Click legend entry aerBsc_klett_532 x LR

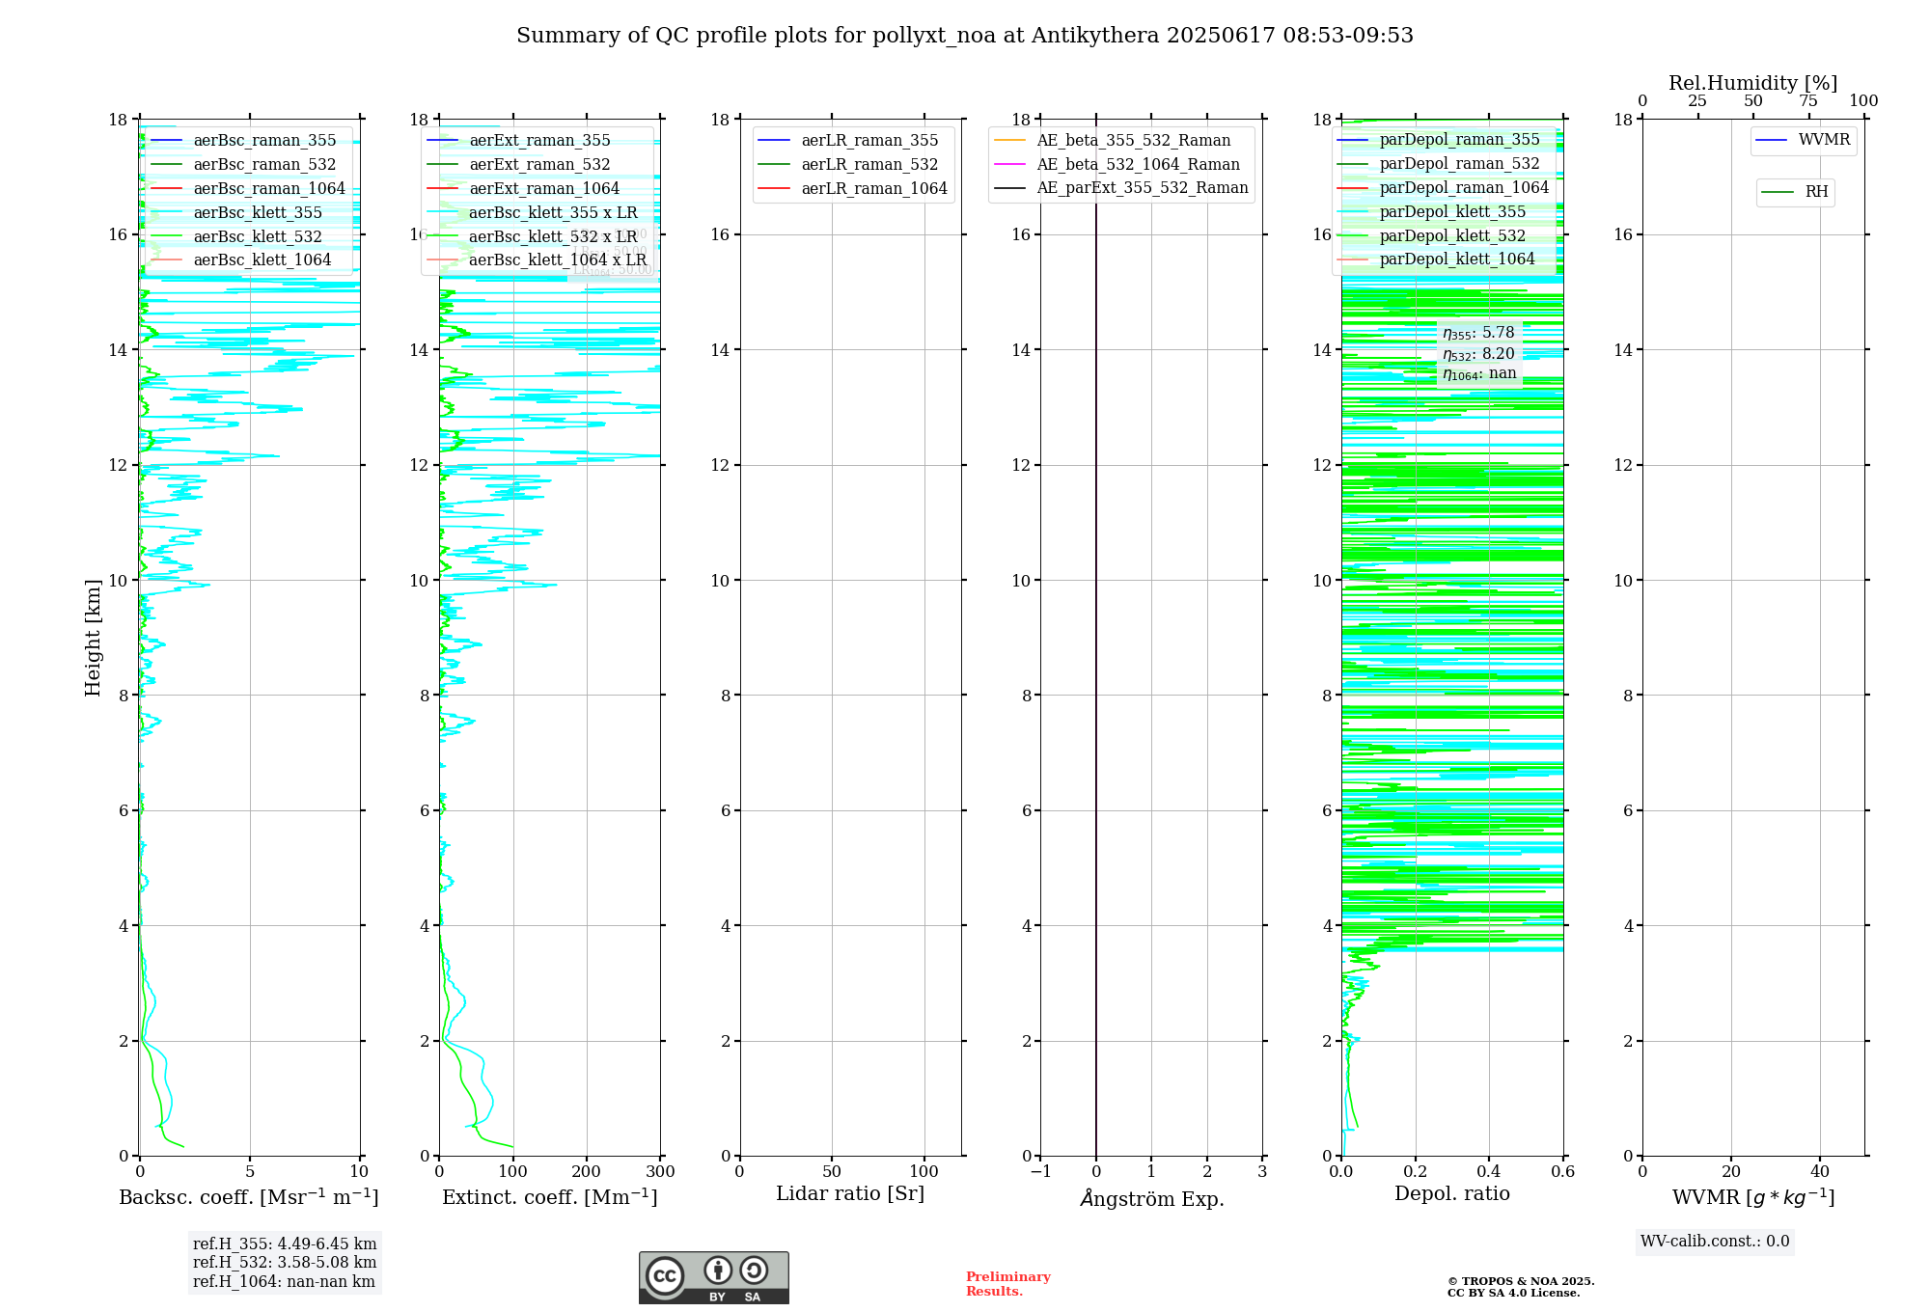(x=532, y=237)
